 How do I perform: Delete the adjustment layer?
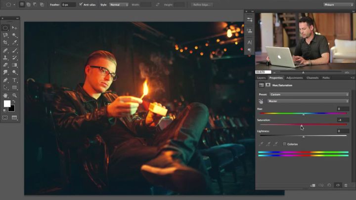[x=346, y=185]
